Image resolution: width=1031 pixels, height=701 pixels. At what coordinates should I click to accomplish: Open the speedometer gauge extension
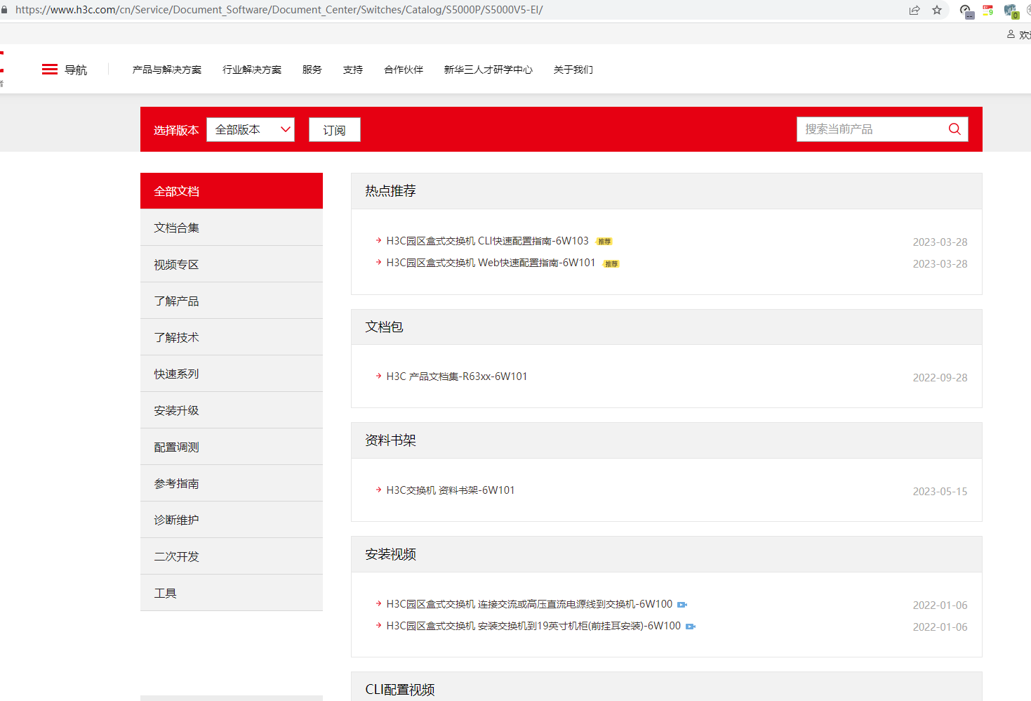click(x=966, y=11)
